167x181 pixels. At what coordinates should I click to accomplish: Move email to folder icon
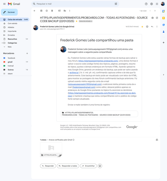tap(65, 11)
